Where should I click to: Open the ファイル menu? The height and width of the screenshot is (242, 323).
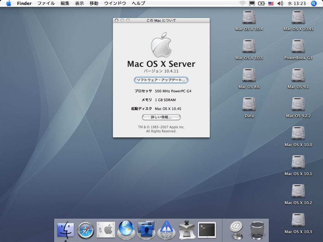46,3
